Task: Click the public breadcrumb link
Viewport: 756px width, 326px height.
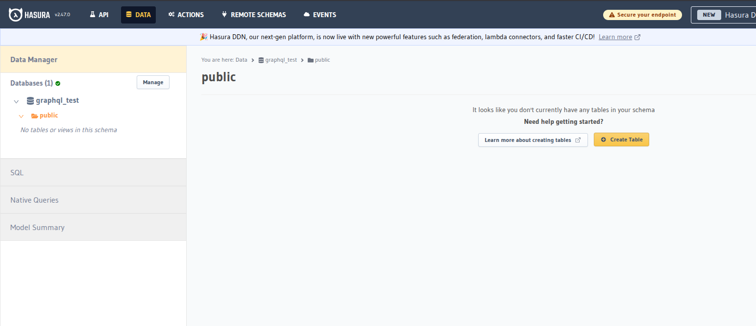Action: pyautogui.click(x=322, y=60)
